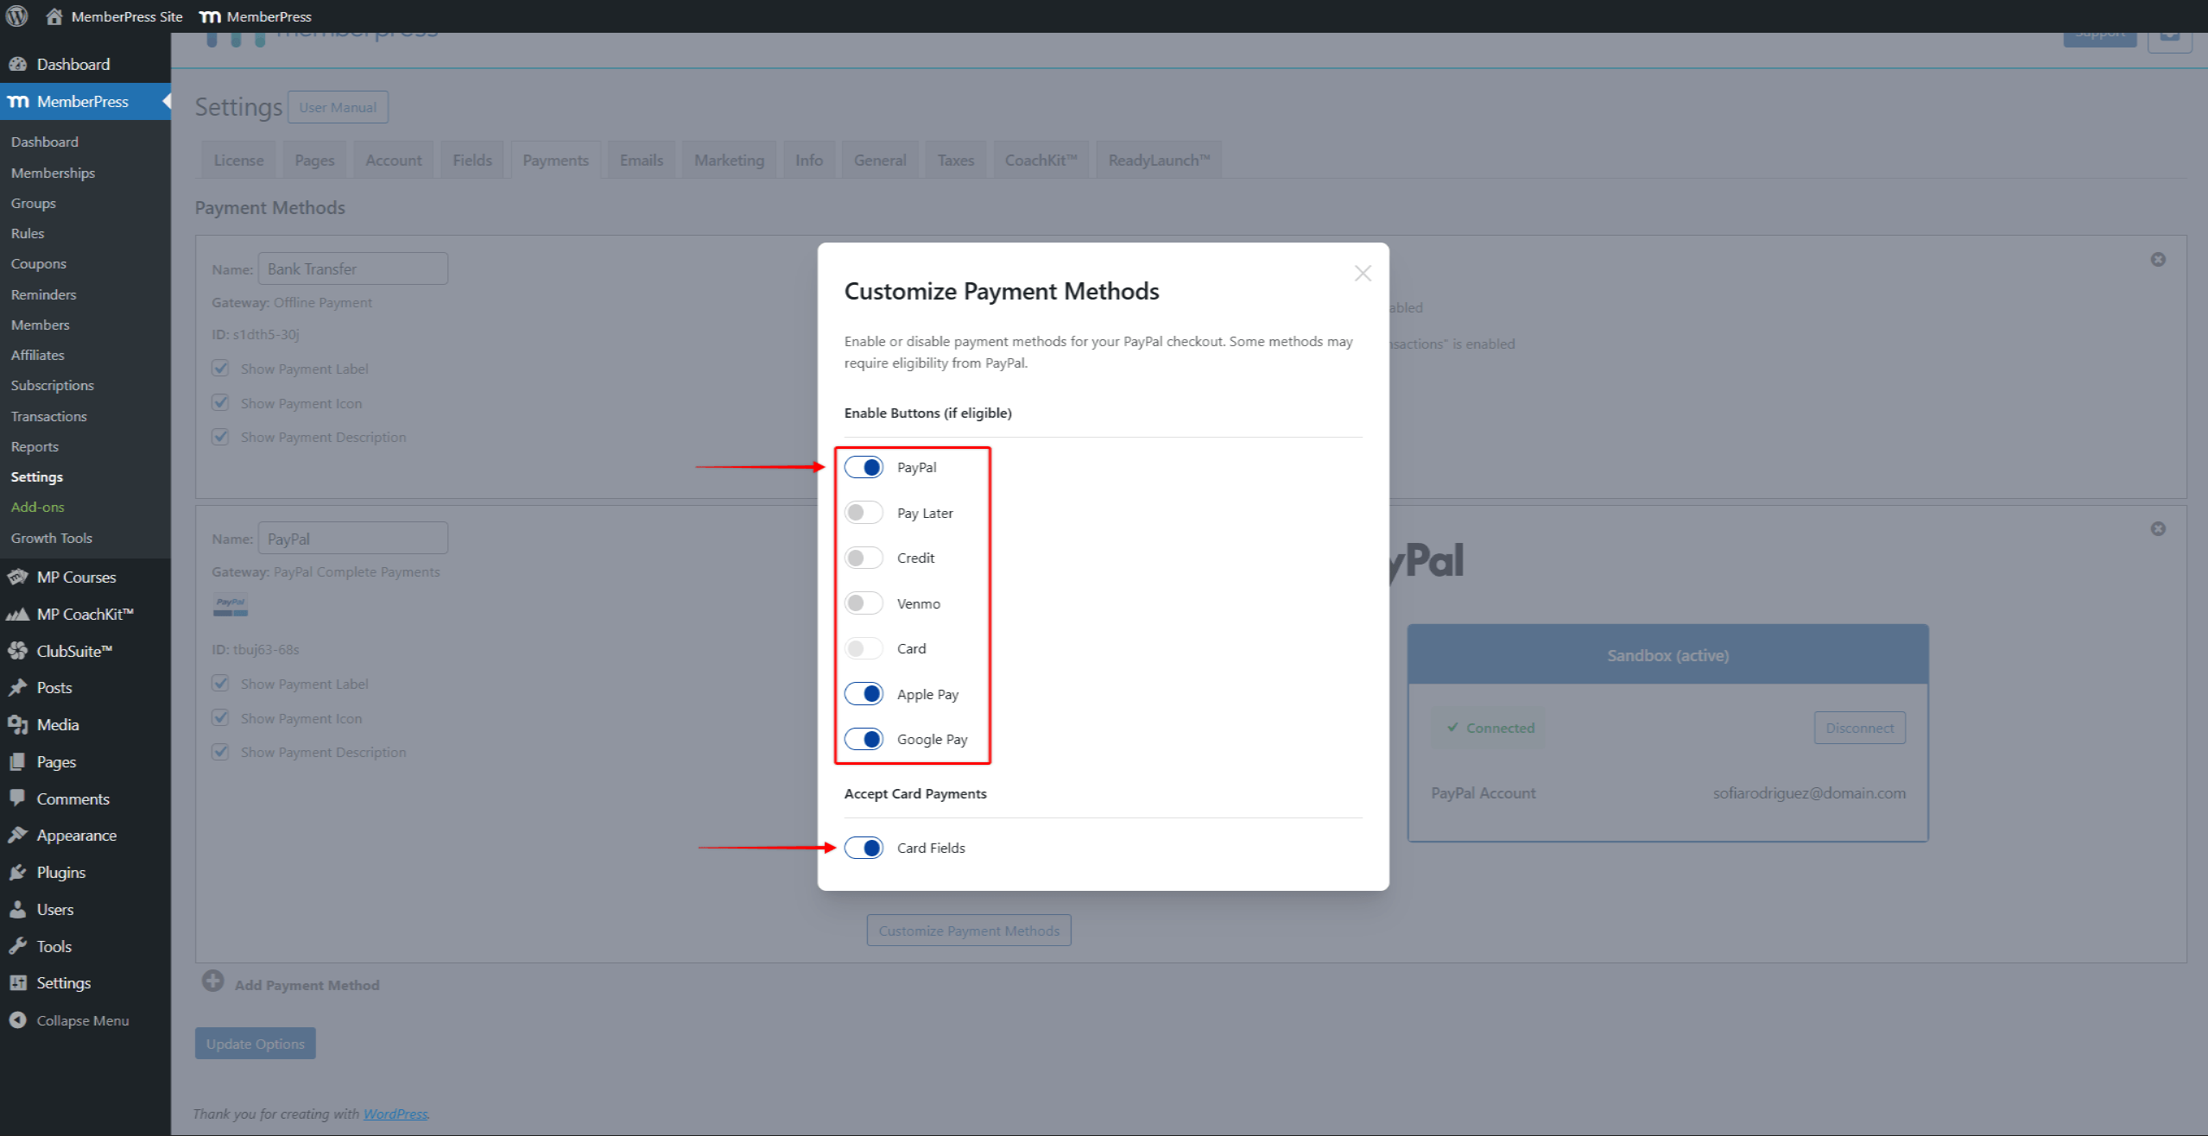2208x1136 pixels.
Task: Select the ClubSuite™ sidebar icon
Action: coord(19,650)
